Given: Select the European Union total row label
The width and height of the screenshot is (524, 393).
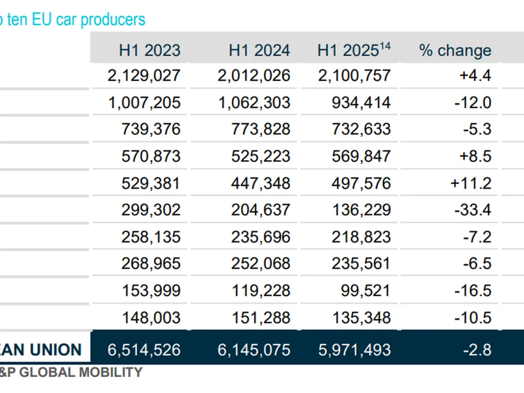Looking at the screenshot, I should [x=41, y=350].
